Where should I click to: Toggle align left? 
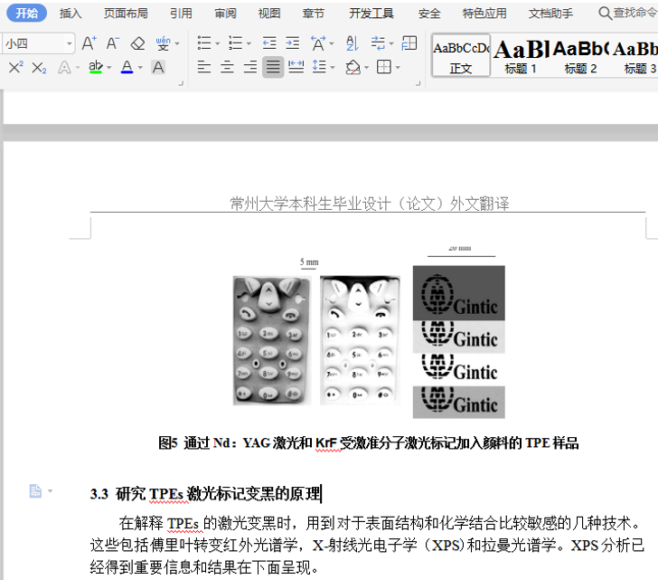click(204, 67)
